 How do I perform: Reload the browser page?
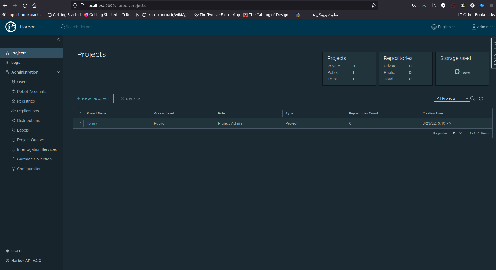(25, 5)
